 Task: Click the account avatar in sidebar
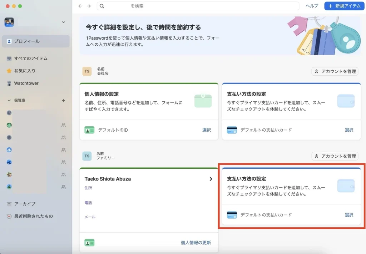(9, 22)
